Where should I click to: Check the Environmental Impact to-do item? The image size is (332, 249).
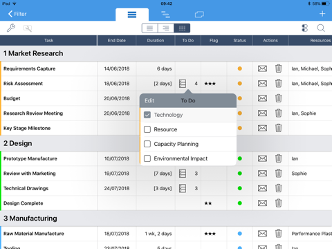[x=147, y=158]
